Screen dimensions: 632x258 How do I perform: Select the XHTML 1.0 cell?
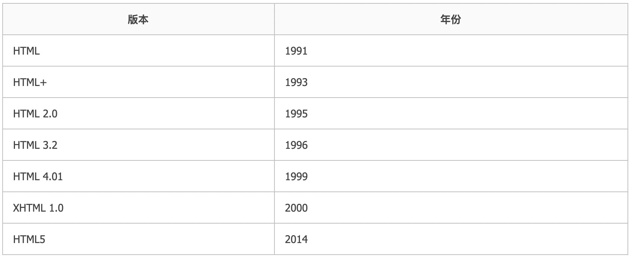(x=139, y=208)
